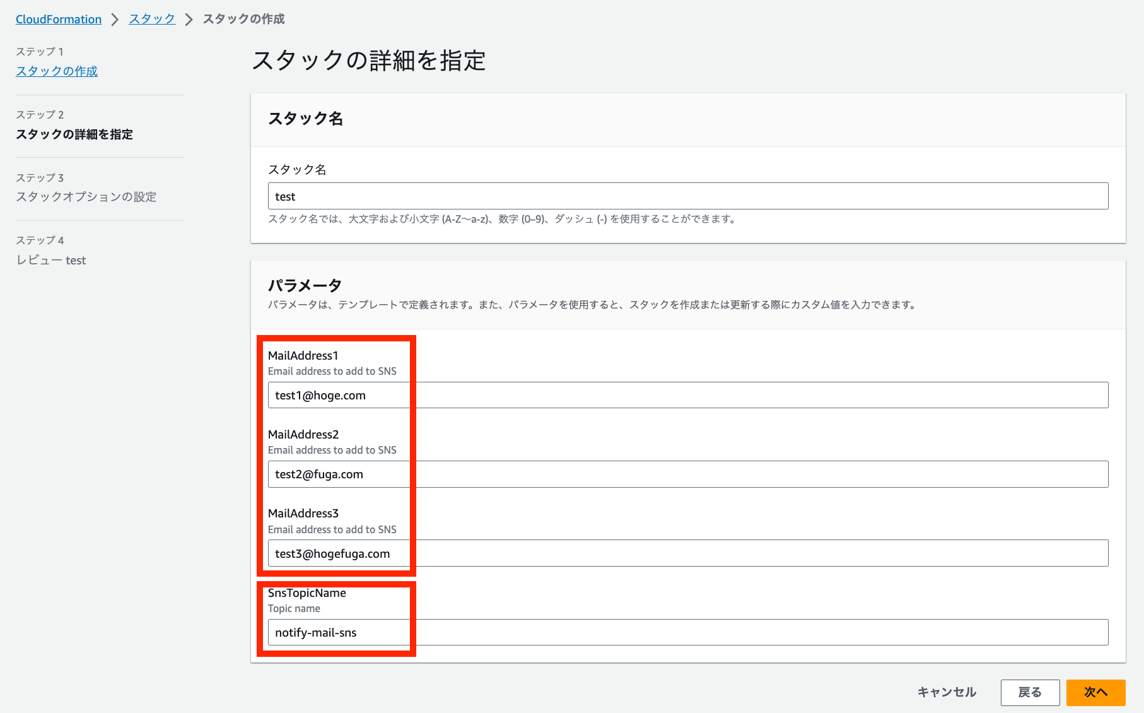Viewport: 1144px width, 713px height.
Task: Click the MailAddress3 email input
Action: pyautogui.click(x=687, y=553)
